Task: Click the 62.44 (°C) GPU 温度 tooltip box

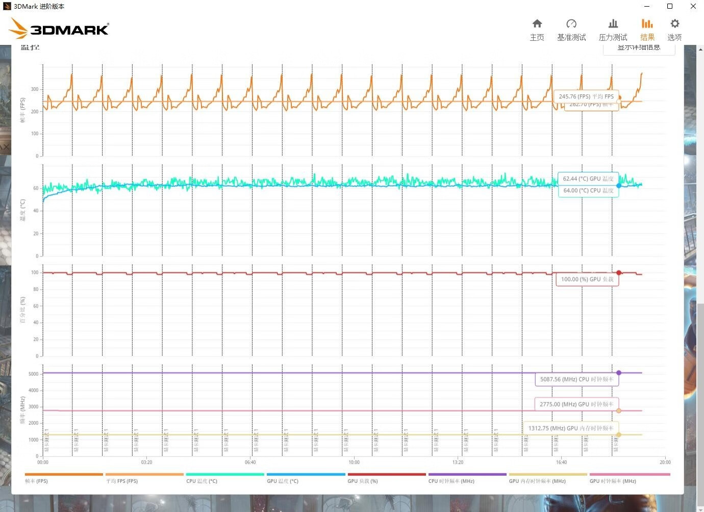Action: (588, 178)
